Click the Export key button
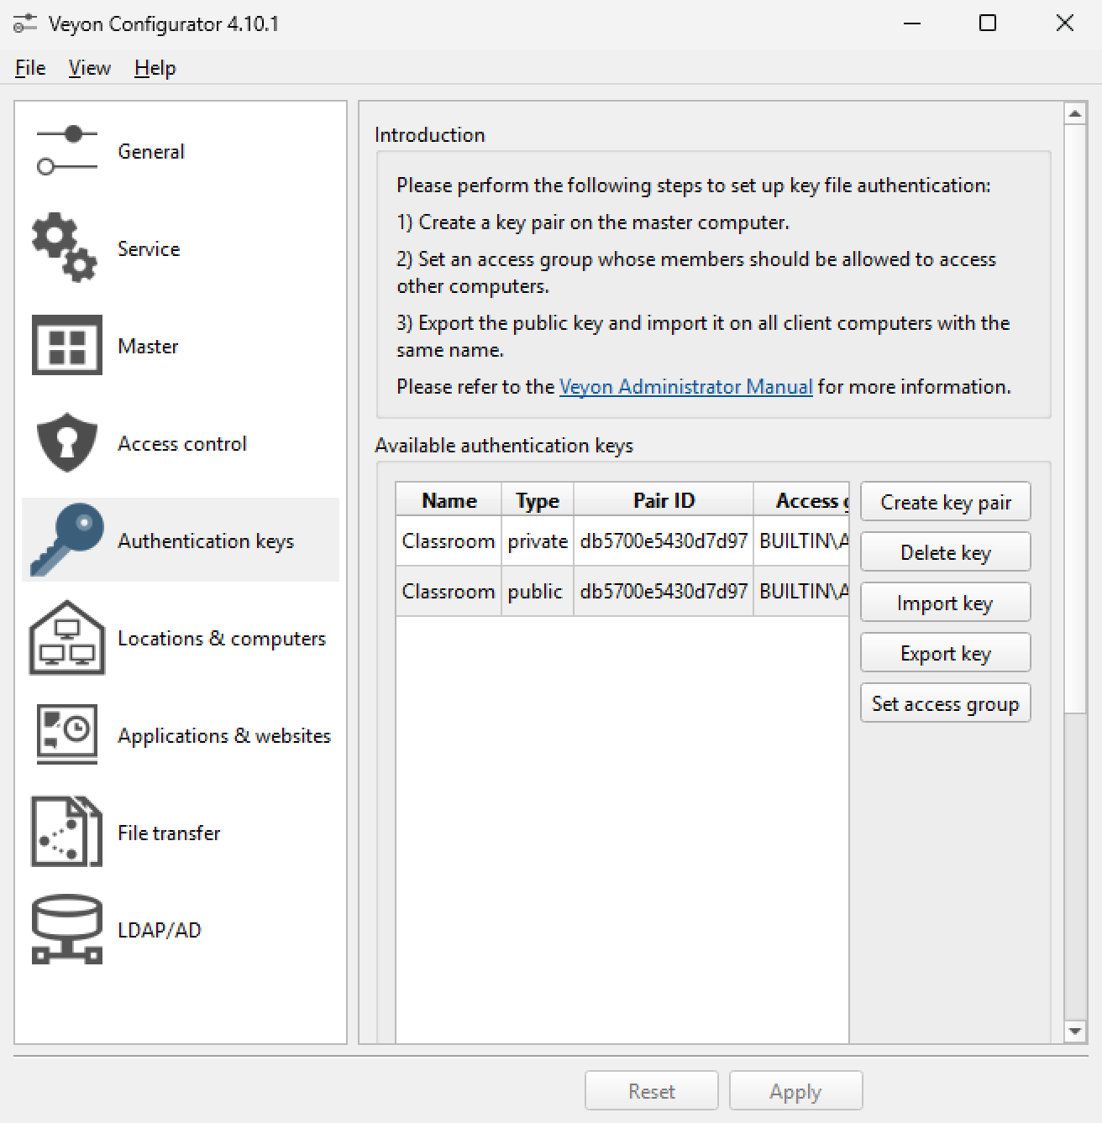The width and height of the screenshot is (1102, 1123). 946,653
